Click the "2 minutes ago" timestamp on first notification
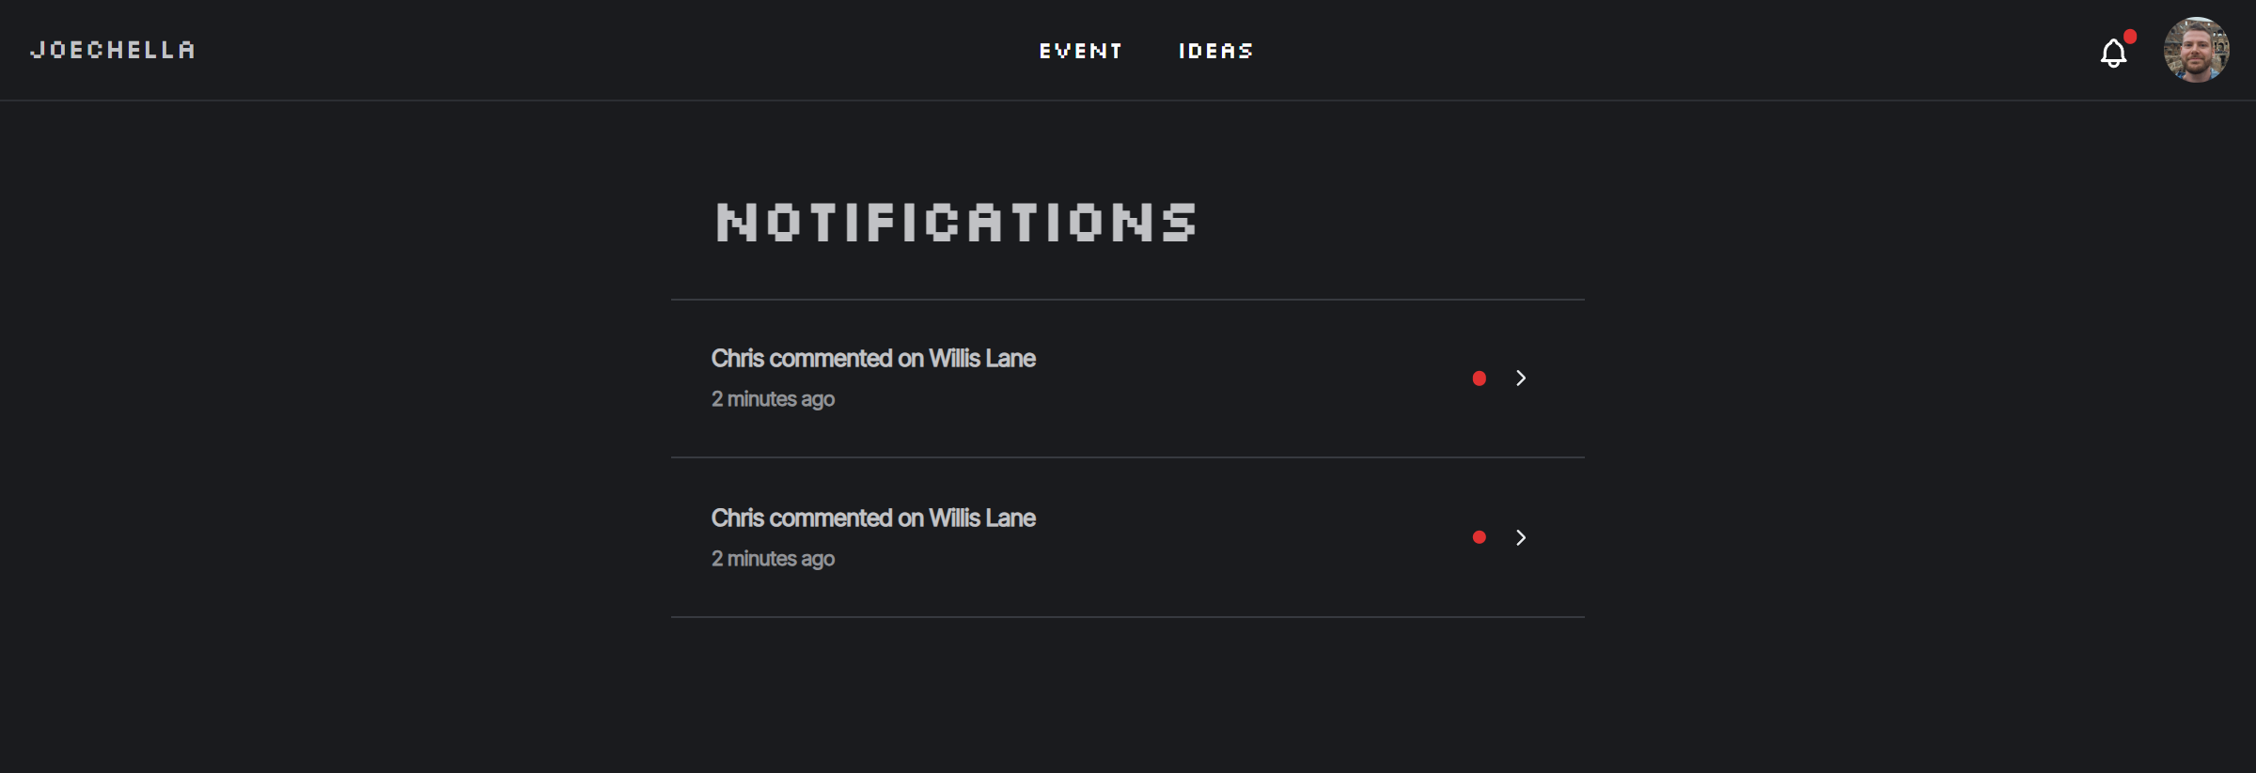The image size is (2256, 773). (x=773, y=398)
